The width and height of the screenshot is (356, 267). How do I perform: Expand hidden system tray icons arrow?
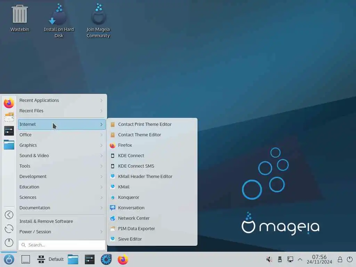tap(300, 259)
